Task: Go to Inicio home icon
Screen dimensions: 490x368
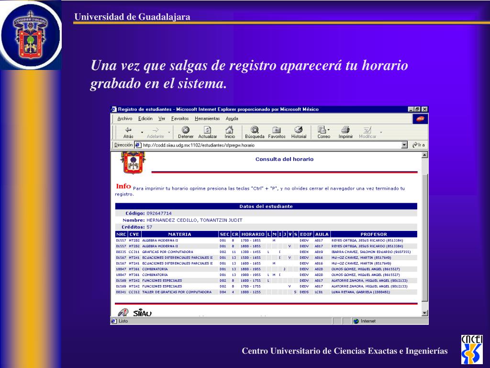Action: [x=230, y=130]
